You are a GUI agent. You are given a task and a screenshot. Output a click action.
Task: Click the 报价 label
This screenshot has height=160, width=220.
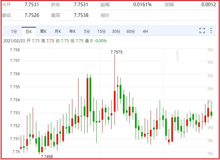pyautogui.click(x=105, y=15)
